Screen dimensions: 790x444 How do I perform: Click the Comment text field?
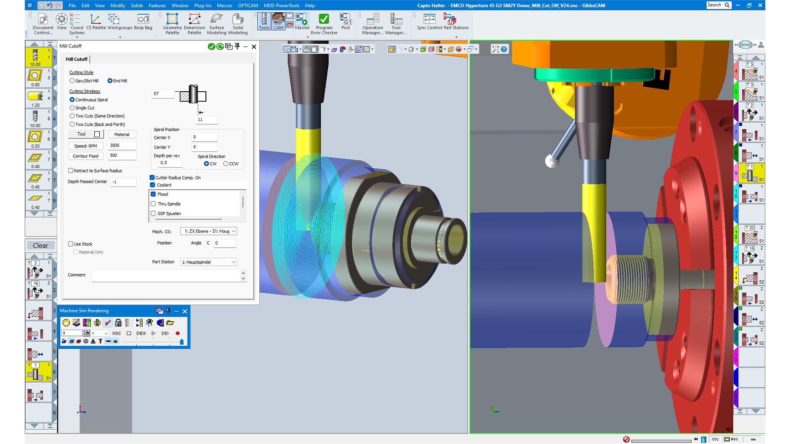coord(166,276)
